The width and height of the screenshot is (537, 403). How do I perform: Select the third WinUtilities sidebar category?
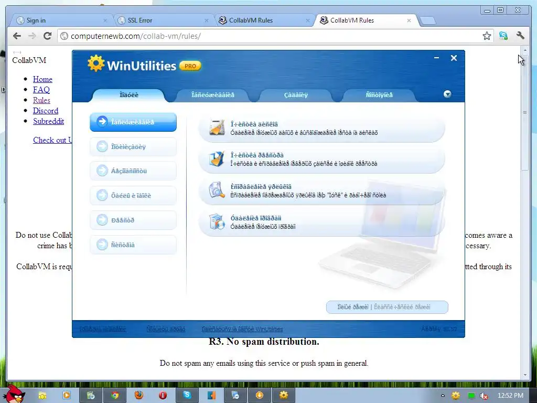coord(133,171)
